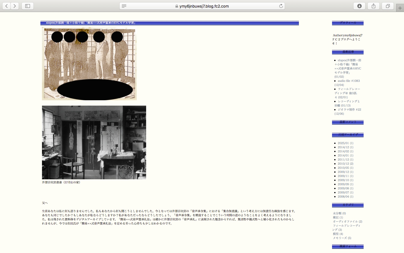
Task: Open the 2010/12 monthly archive
Action: (x=343, y=164)
